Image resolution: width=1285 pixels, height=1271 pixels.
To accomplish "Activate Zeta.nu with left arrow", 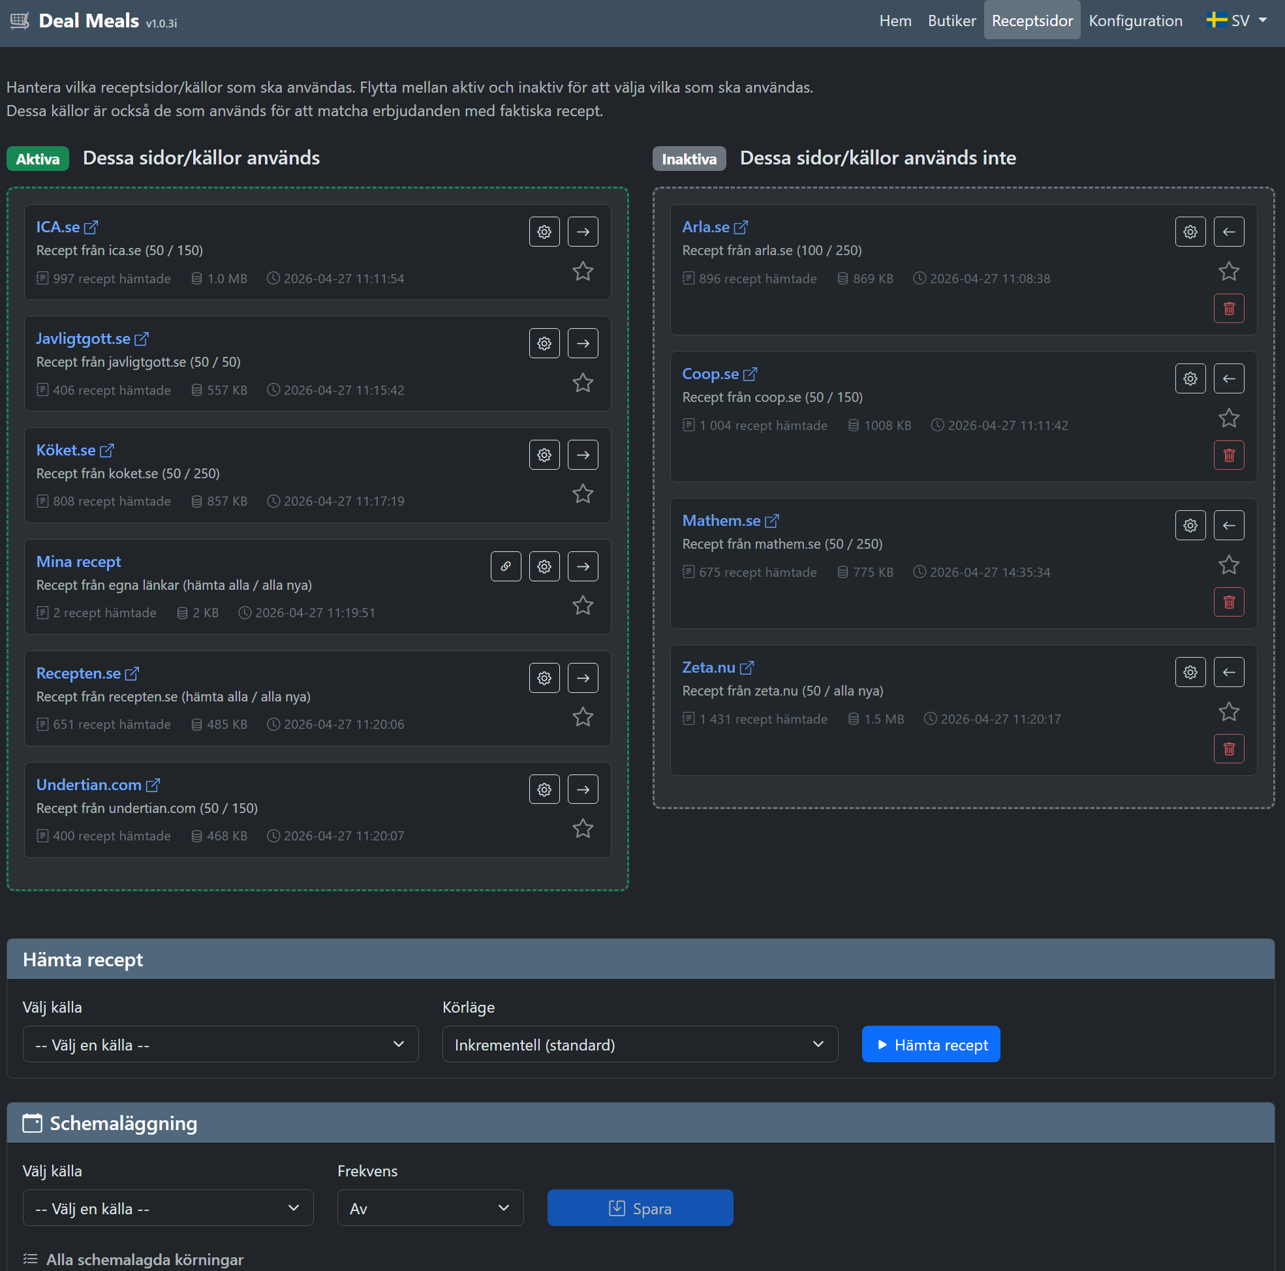I will 1228,672.
